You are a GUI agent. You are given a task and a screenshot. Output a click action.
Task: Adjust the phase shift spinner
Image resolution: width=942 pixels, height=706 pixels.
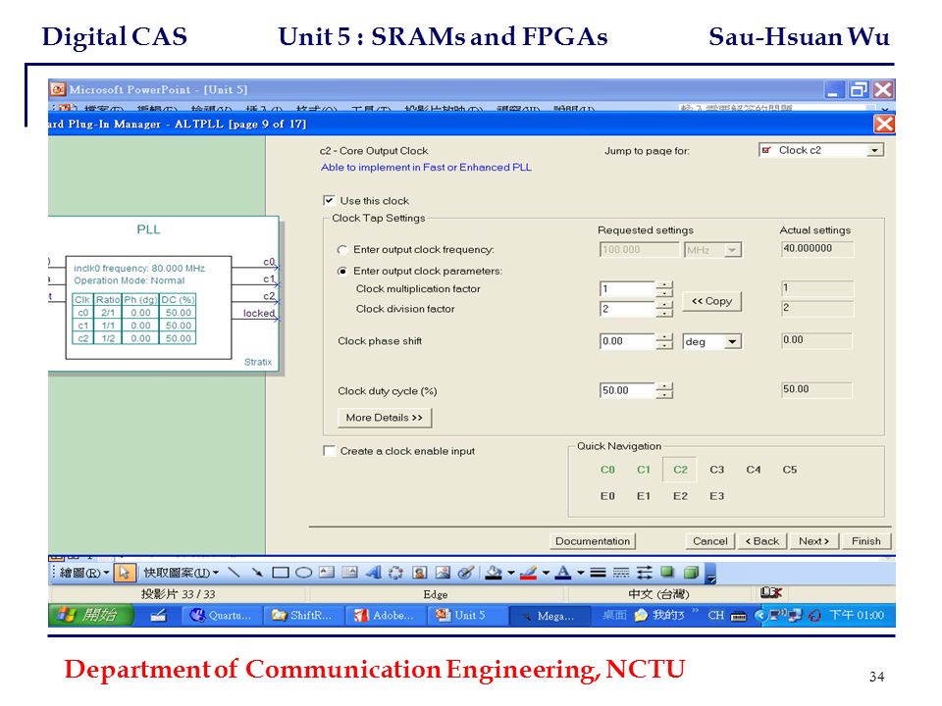click(x=664, y=341)
